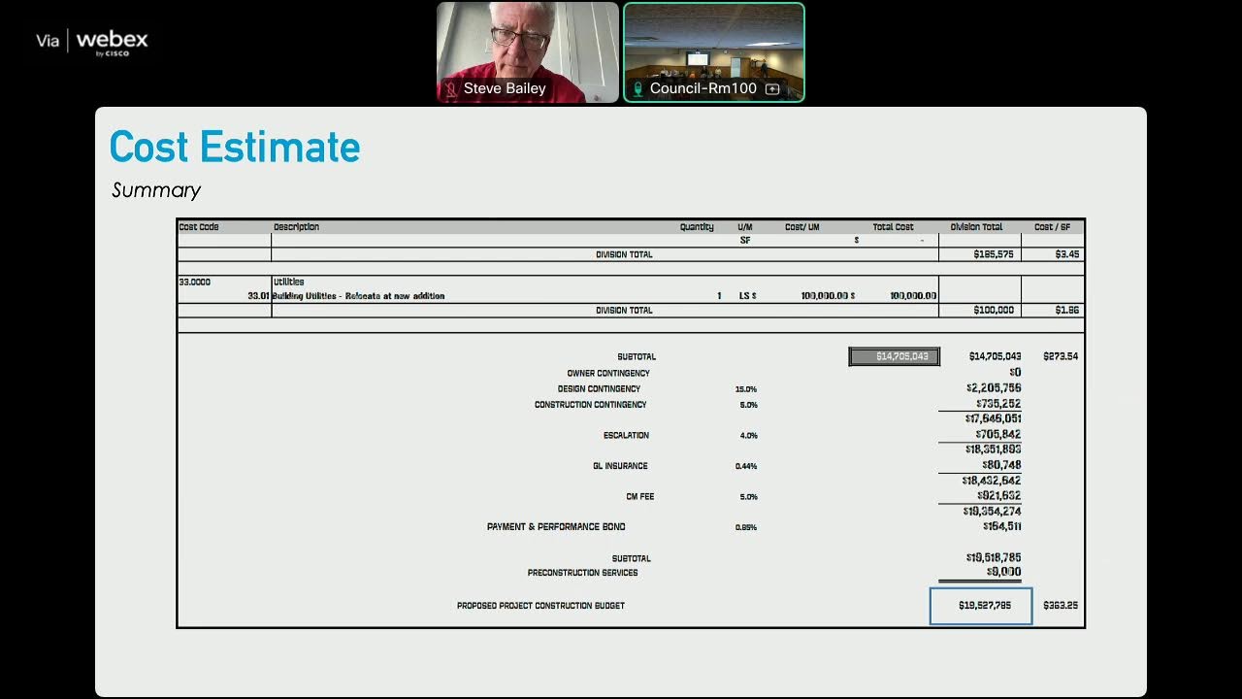The height and width of the screenshot is (699, 1242).
Task: Click the $9,000 preconstruction services amount
Action: coord(1003,572)
